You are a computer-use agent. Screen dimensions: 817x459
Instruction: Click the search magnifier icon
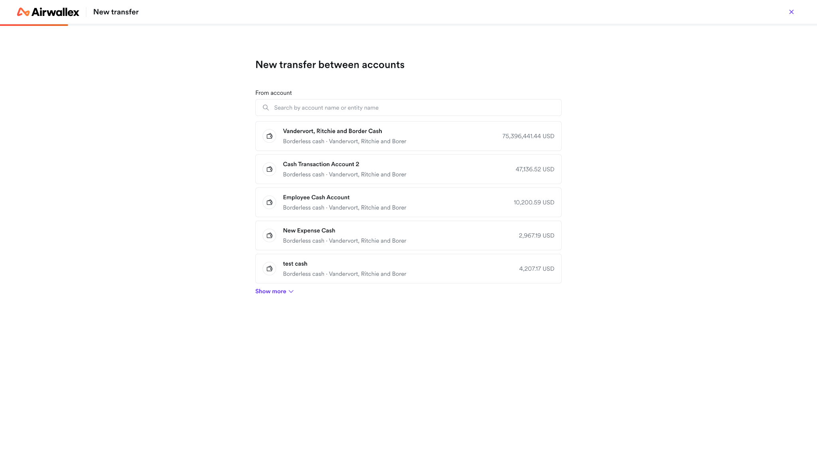266,108
